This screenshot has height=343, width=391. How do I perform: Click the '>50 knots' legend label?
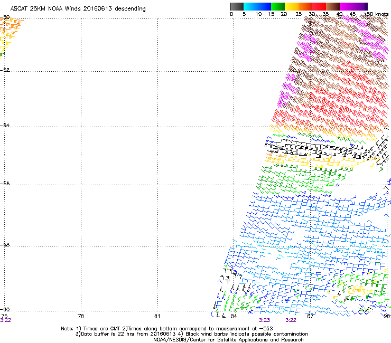point(376,14)
